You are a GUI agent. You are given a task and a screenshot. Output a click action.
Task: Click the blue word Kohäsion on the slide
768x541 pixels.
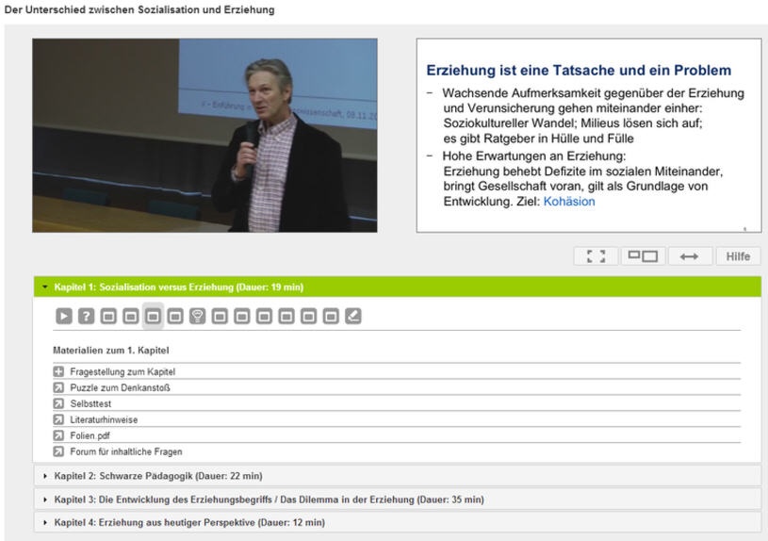(x=569, y=202)
